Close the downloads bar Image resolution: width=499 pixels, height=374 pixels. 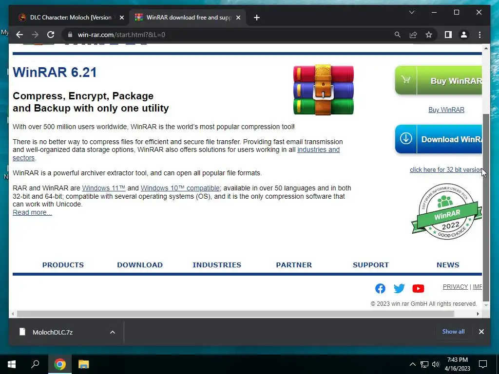coord(481,331)
